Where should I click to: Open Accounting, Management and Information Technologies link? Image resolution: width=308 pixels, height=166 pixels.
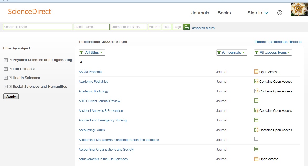point(119,140)
